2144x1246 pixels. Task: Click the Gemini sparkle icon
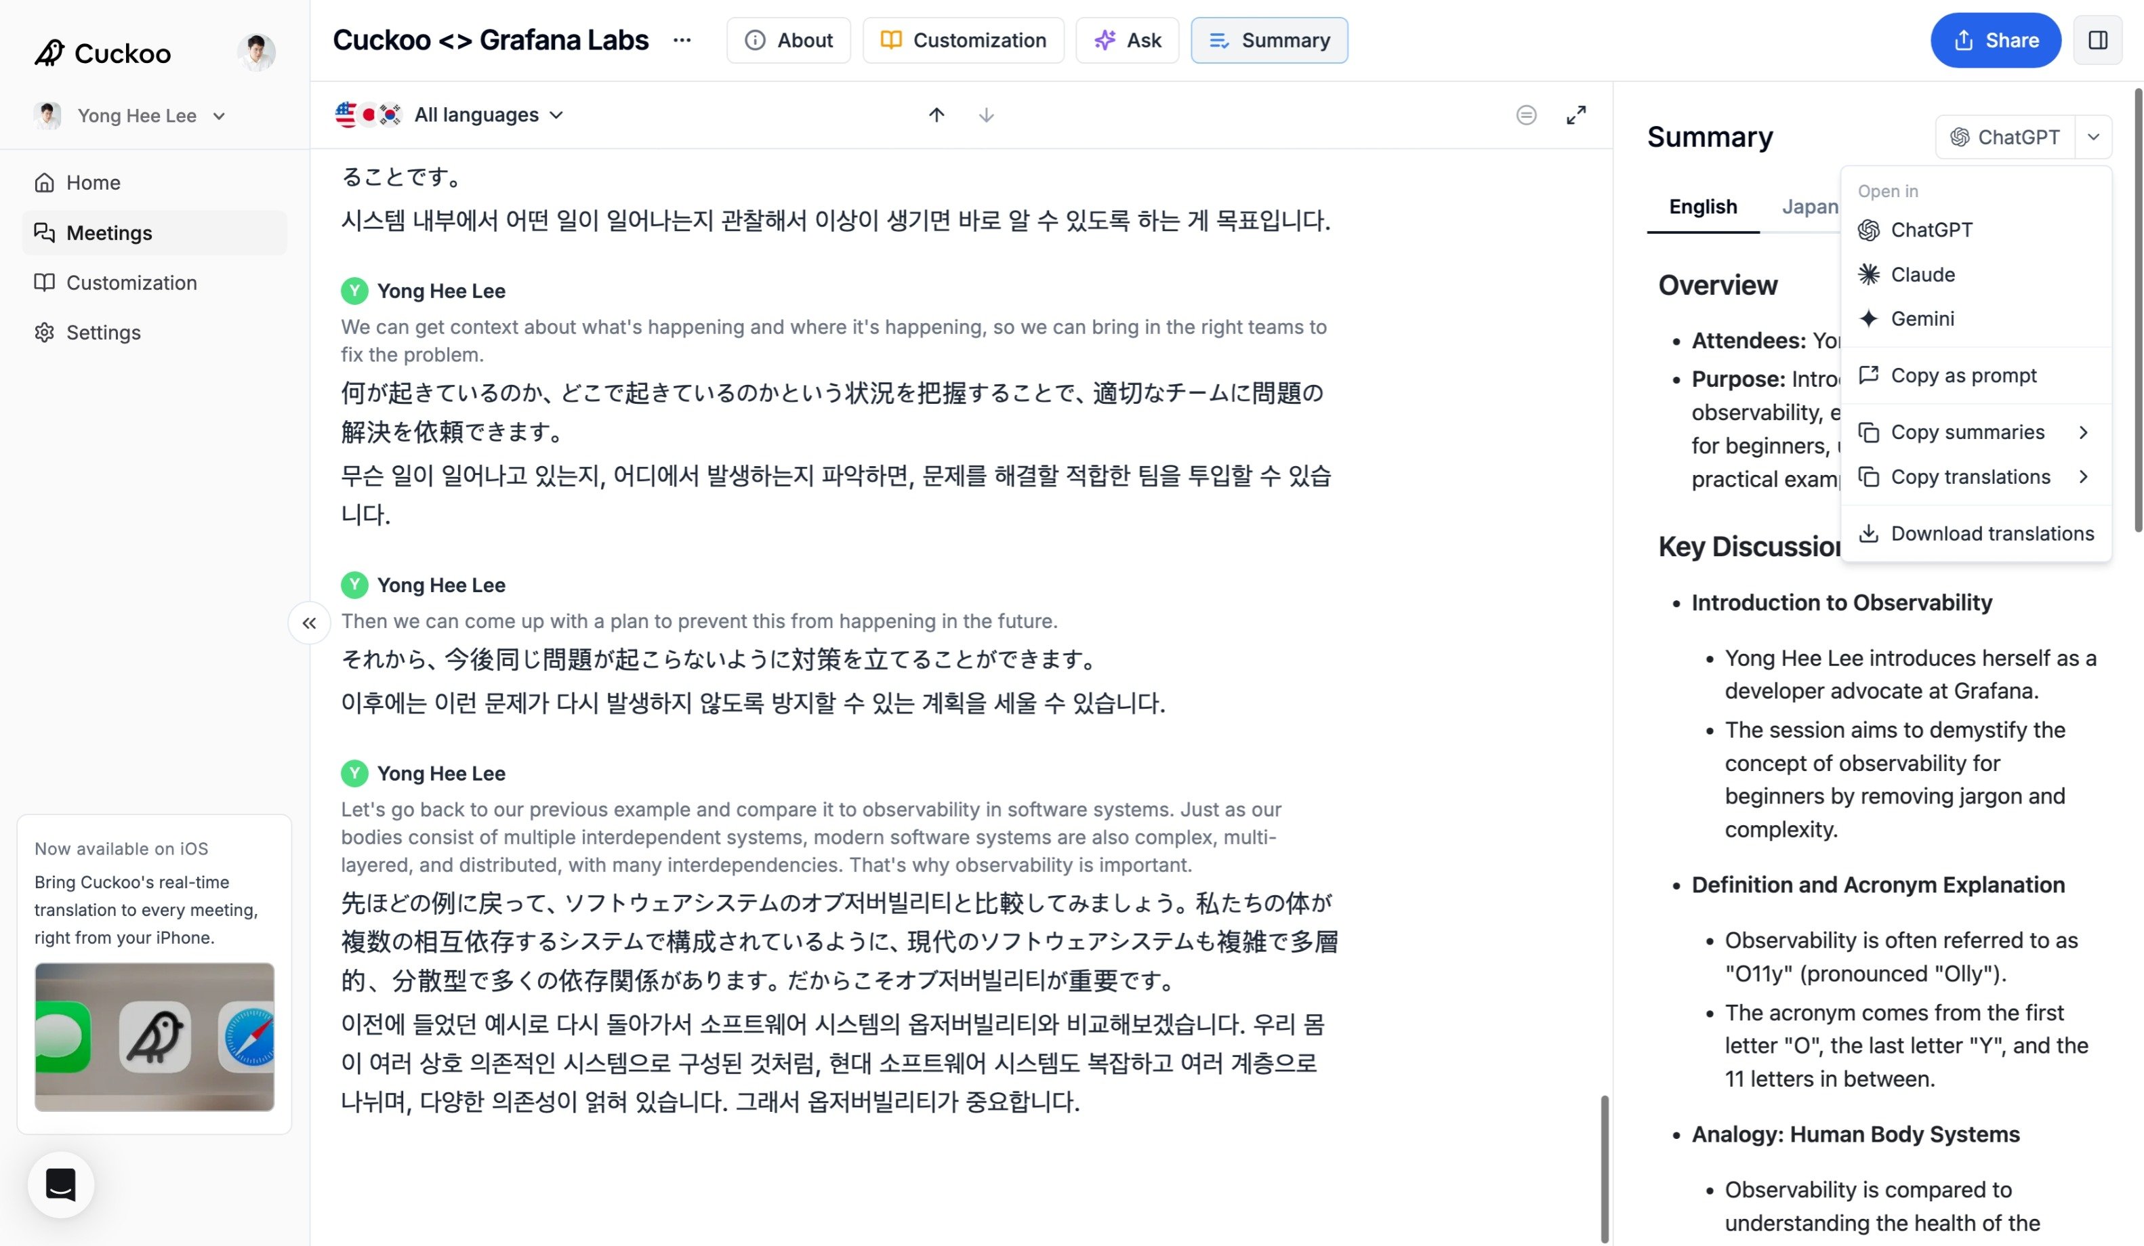pos(1868,318)
